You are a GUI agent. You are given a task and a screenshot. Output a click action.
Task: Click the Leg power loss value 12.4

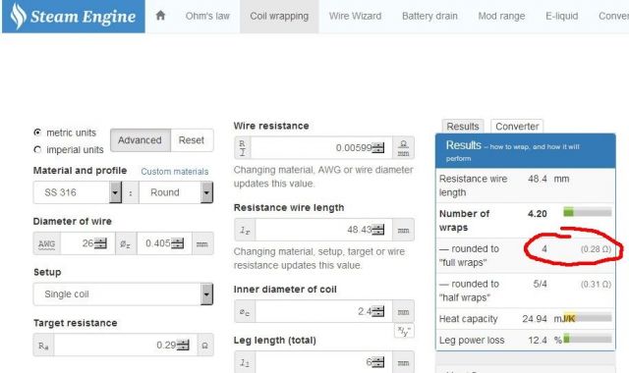tap(538, 340)
